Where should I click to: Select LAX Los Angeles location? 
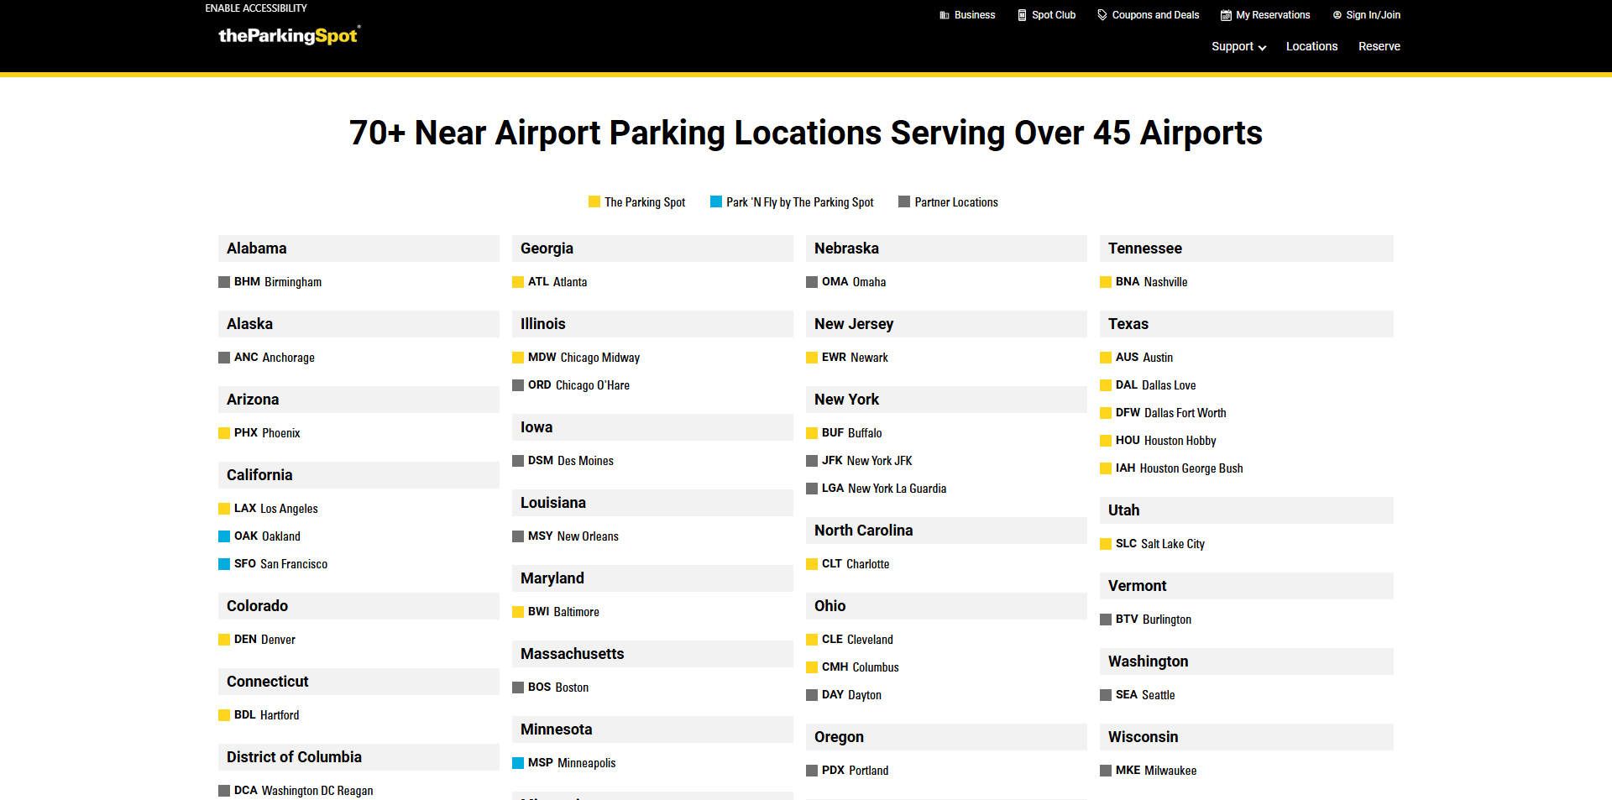(275, 508)
